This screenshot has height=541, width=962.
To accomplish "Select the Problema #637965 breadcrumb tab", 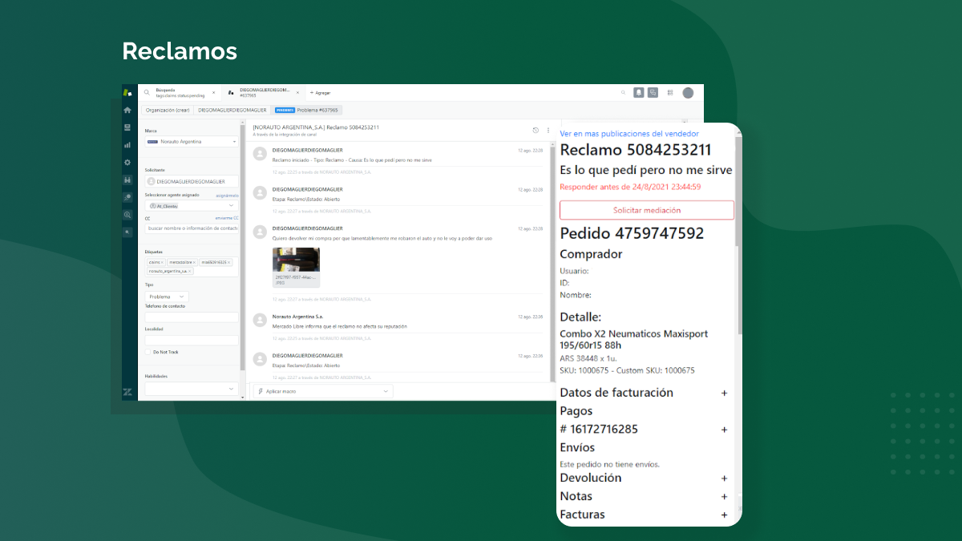I will pos(306,110).
